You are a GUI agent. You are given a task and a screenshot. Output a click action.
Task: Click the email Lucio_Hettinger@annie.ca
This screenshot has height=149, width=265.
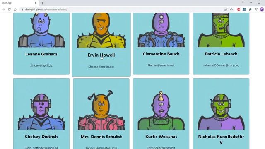click(x=41, y=148)
